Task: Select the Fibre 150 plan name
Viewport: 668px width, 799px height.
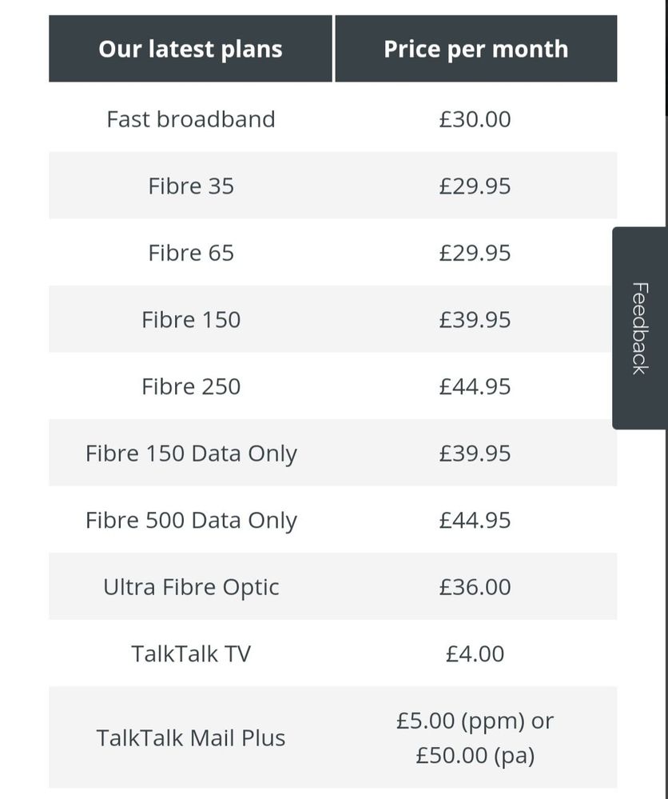Action: point(191,319)
